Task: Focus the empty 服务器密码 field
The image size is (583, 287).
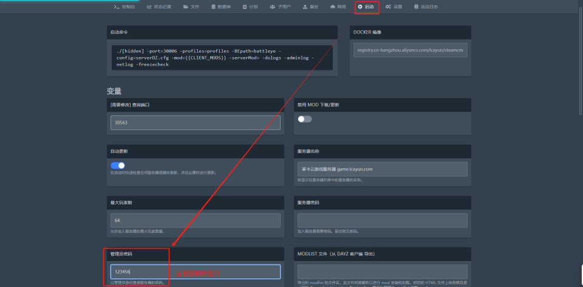Action: 382,220
